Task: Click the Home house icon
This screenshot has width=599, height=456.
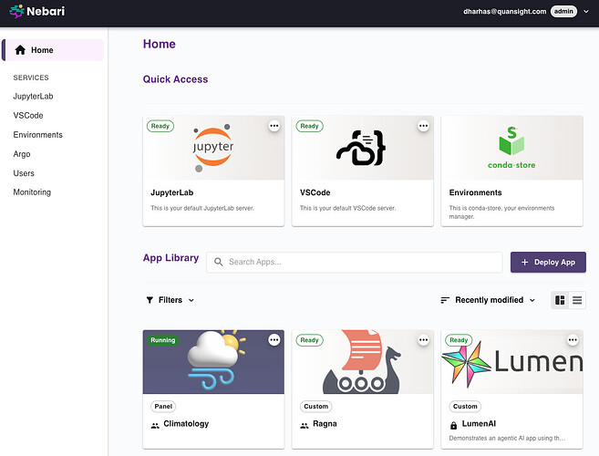Action: (20, 49)
